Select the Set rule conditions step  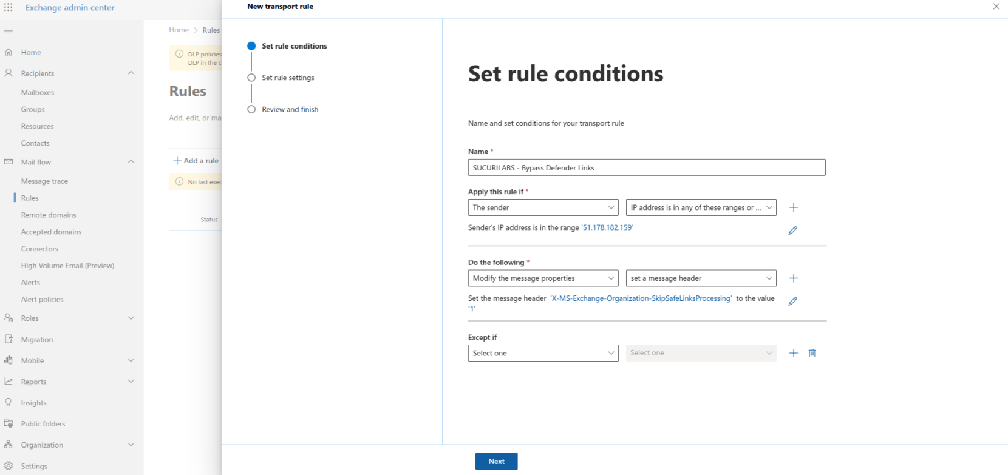coord(287,46)
